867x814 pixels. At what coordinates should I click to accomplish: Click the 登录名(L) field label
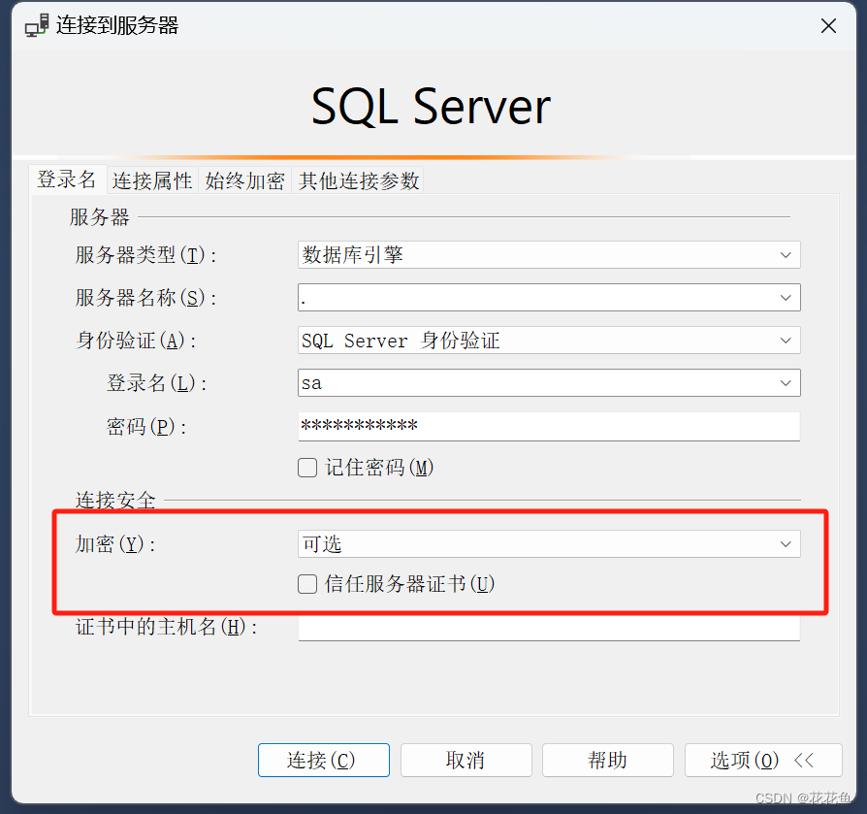click(156, 382)
